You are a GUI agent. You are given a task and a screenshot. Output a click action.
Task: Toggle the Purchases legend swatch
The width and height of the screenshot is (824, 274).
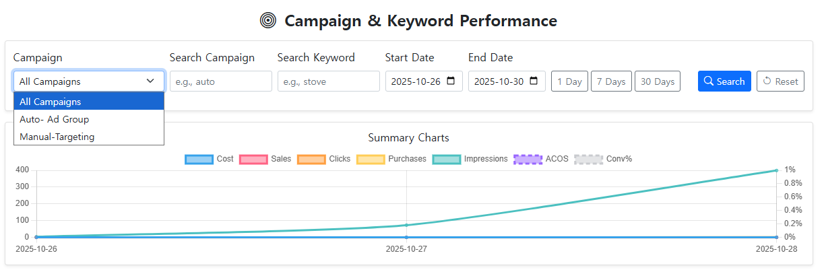(x=370, y=160)
